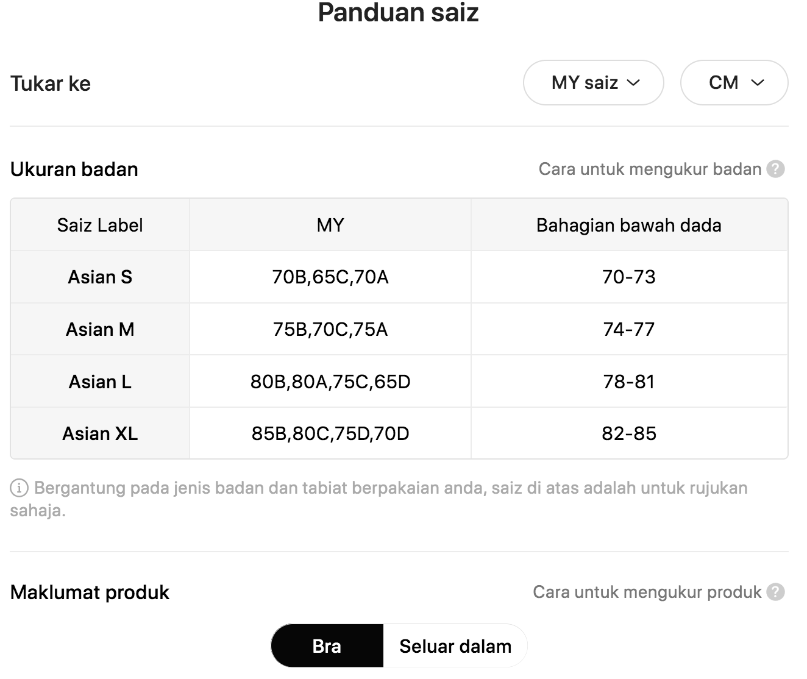Select the Asian S row label

(x=100, y=277)
